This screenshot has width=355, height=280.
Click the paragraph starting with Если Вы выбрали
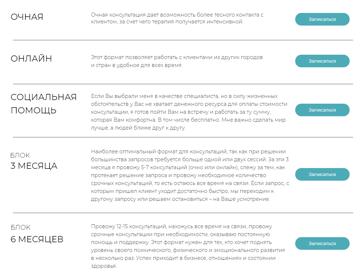point(189,112)
